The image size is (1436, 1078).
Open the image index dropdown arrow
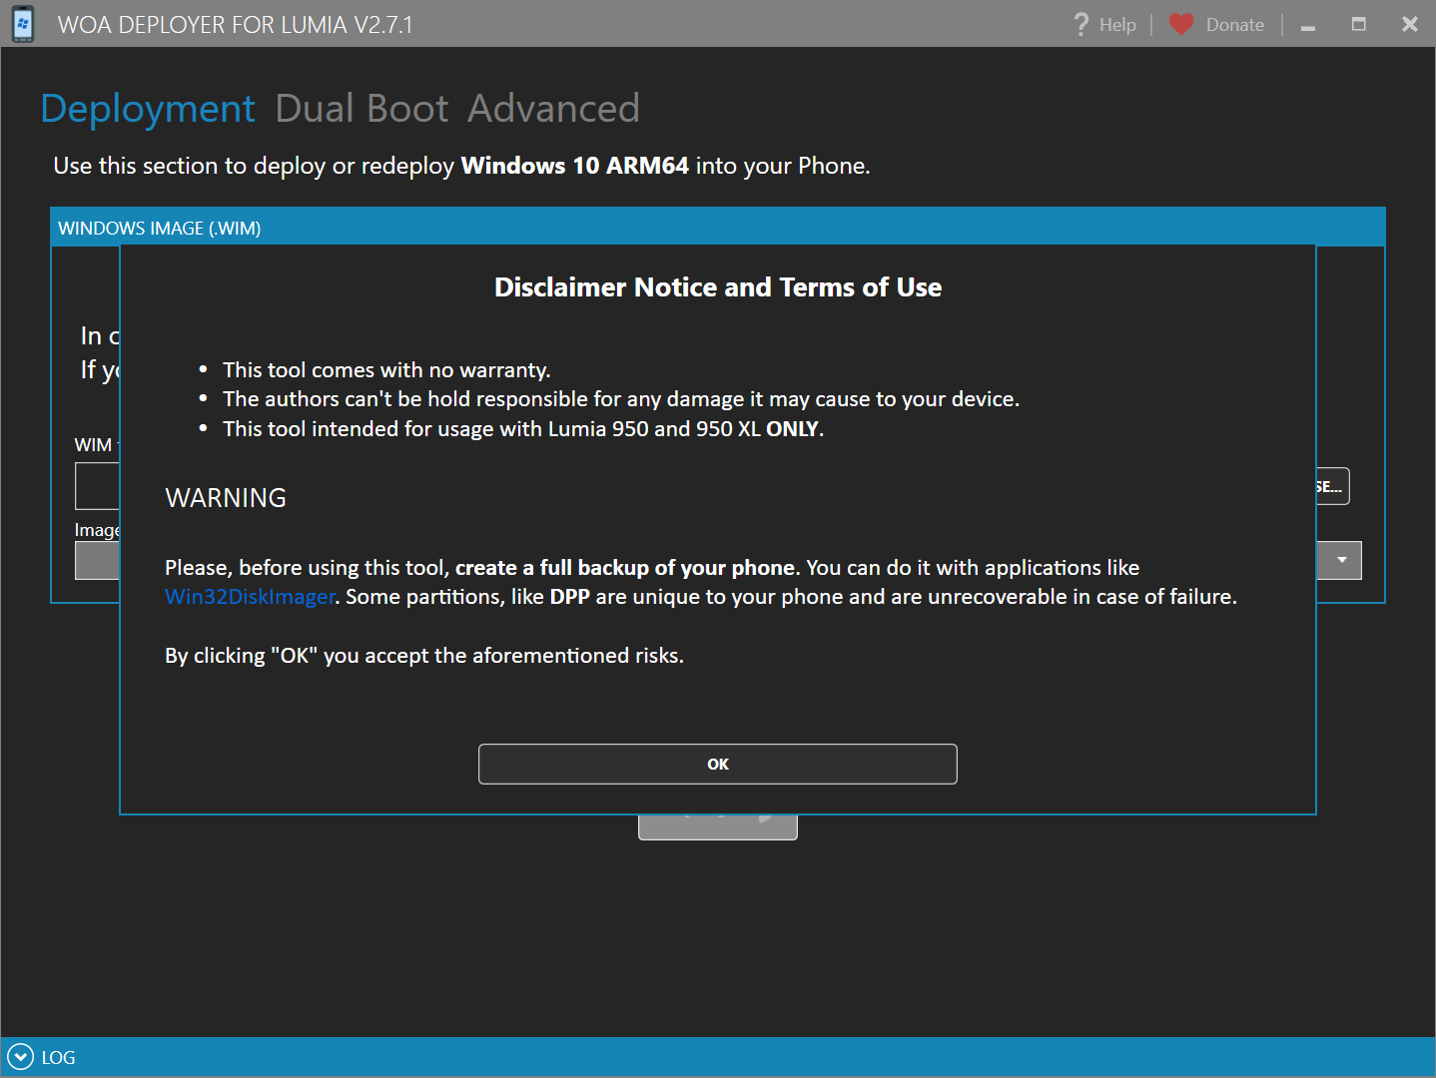point(1341,560)
